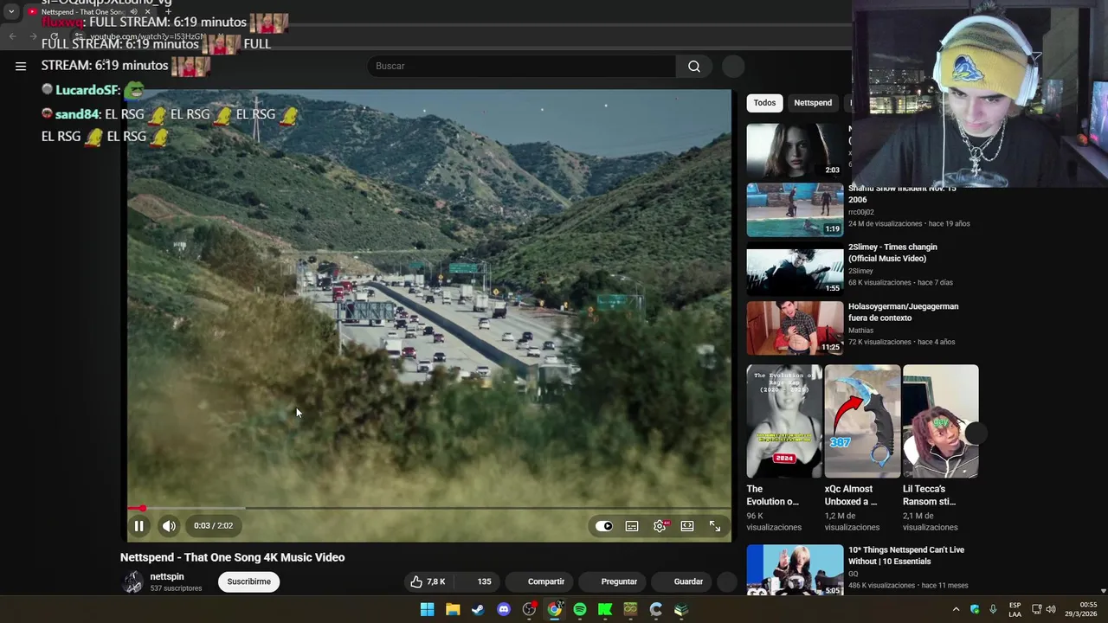Open the GQ 5:05 video thumbnail
The width and height of the screenshot is (1108, 623).
point(795,569)
